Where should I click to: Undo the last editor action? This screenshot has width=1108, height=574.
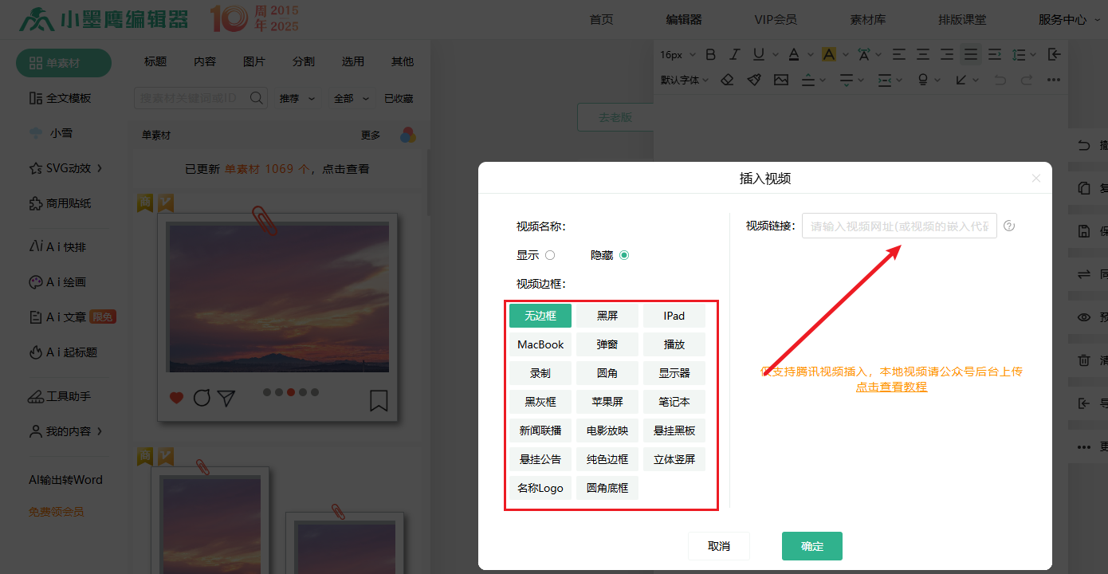pos(1000,80)
